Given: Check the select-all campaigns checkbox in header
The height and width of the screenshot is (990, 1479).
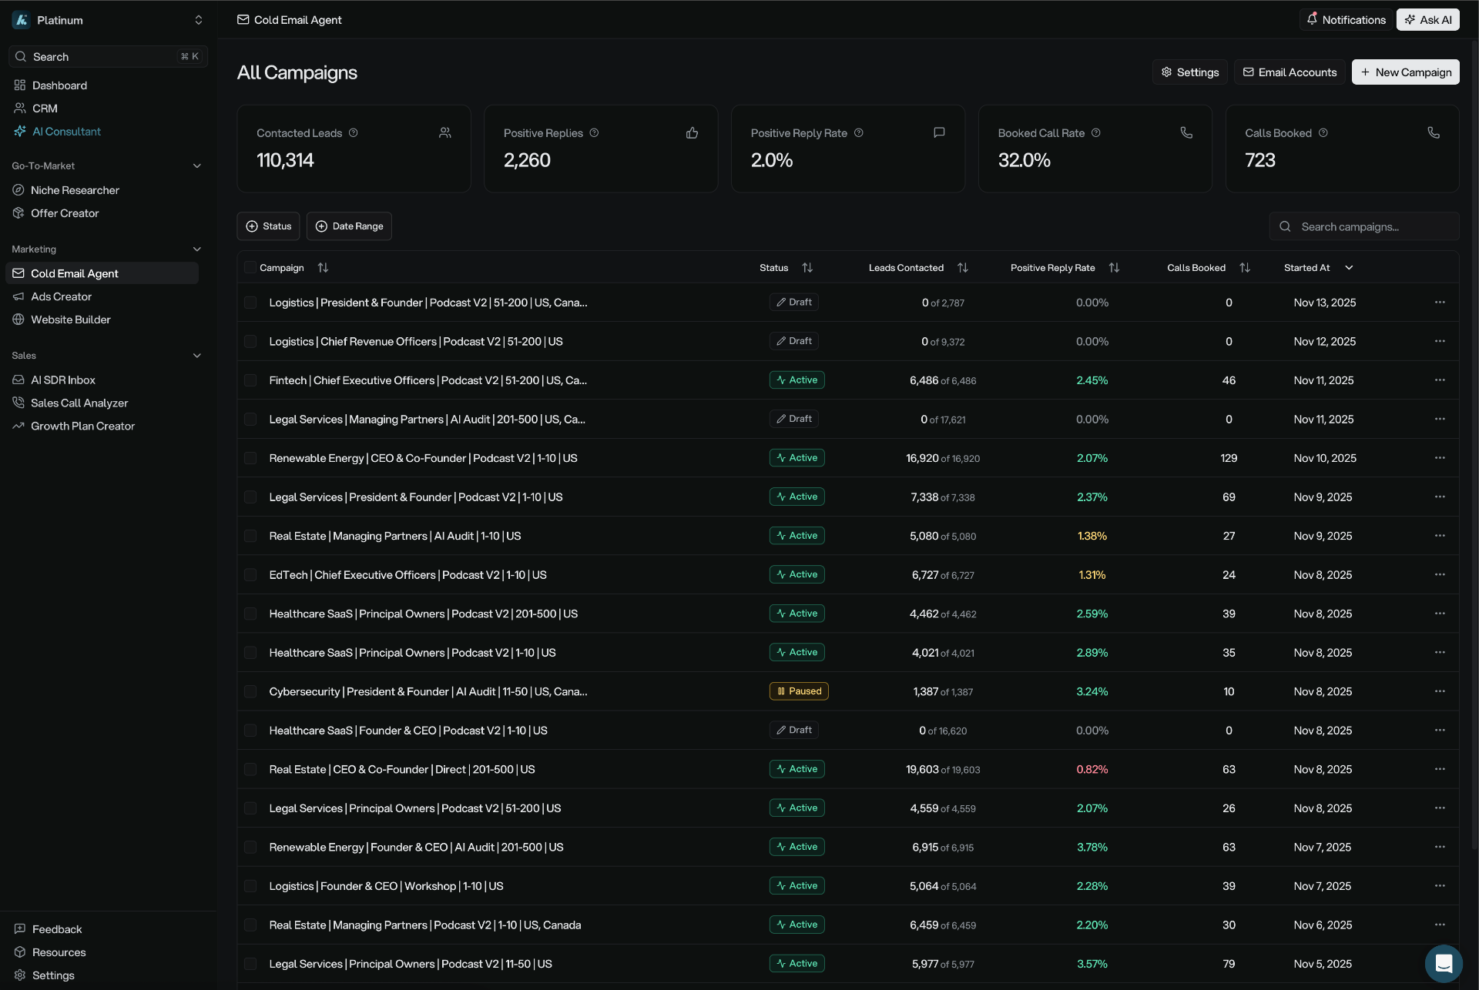Looking at the screenshot, I should tap(250, 267).
